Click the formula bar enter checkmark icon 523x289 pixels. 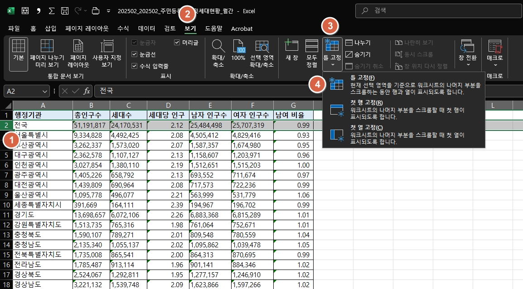pyautogui.click(x=76, y=91)
